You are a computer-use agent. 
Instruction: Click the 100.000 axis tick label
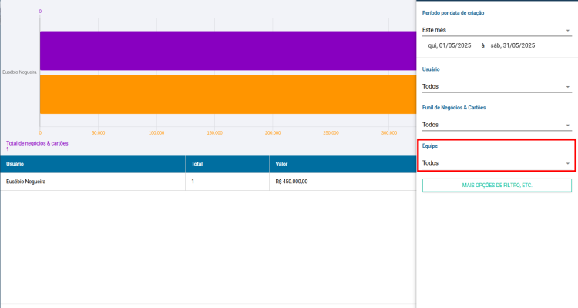[x=156, y=133]
